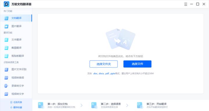Click the 翻译功能 section heading

tap(8, 33)
